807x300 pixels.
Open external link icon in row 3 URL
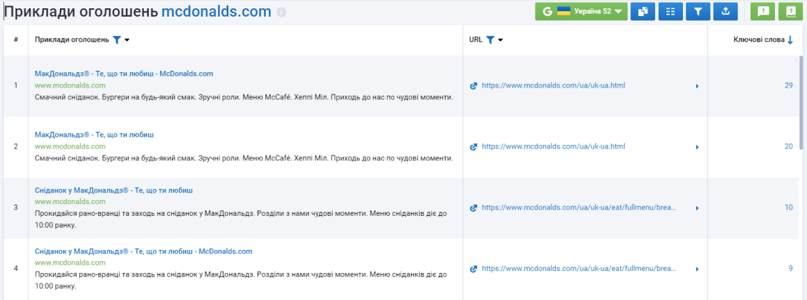(474, 208)
